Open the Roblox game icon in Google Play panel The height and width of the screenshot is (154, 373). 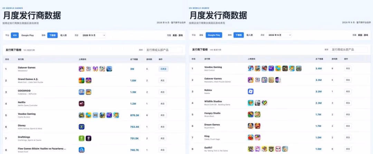pyautogui.click(x=250, y=92)
